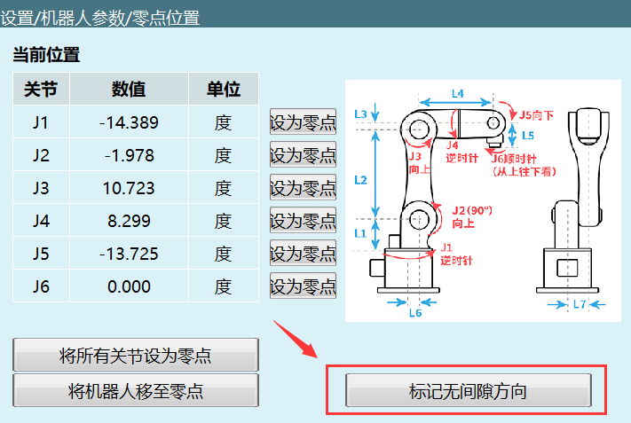The height and width of the screenshot is (423, 631).
Task: Click 将所有关节设为零点 button
Action: 135,356
